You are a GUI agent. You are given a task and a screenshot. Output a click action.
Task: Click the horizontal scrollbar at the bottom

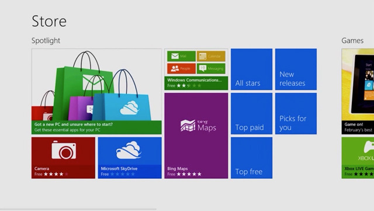click(x=78, y=209)
